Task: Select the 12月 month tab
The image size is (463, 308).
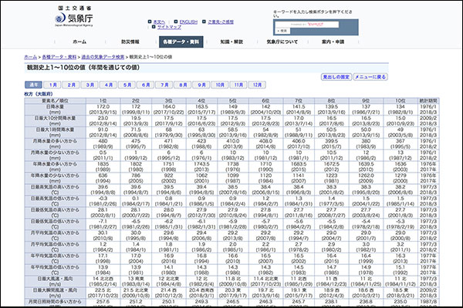Action: click(258, 84)
